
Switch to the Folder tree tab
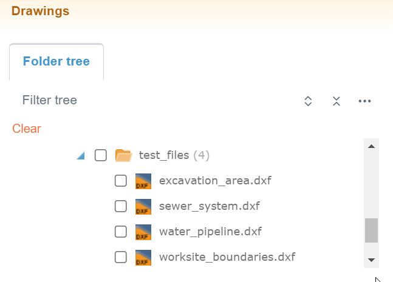click(56, 61)
